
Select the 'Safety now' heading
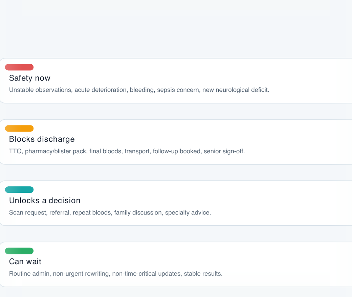pyautogui.click(x=30, y=78)
